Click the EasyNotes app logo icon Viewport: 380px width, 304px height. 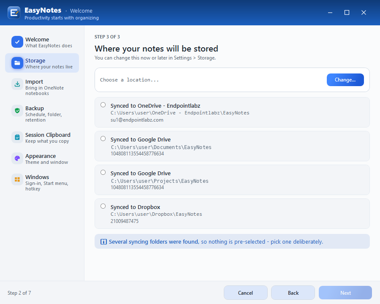click(x=14, y=13)
